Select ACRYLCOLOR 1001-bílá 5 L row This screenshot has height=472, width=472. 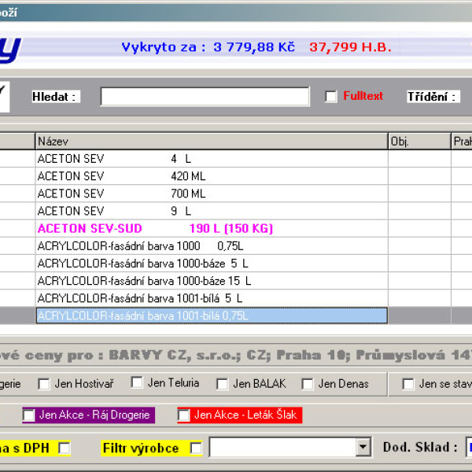pos(211,298)
